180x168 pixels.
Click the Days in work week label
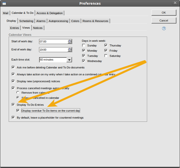point(94,41)
